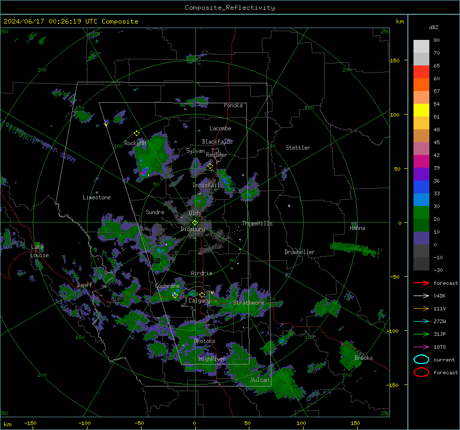Click the Banff label
Viewport: 460px width, 430px height.
84,285
